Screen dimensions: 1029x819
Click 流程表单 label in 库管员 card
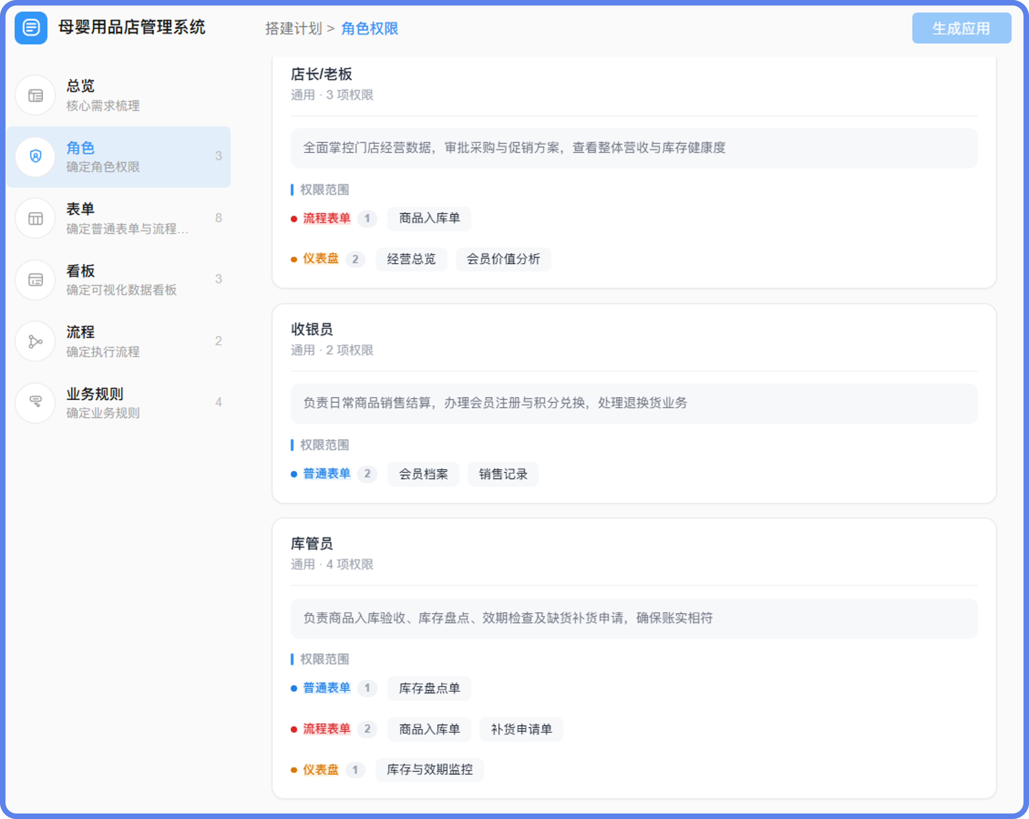pos(327,729)
